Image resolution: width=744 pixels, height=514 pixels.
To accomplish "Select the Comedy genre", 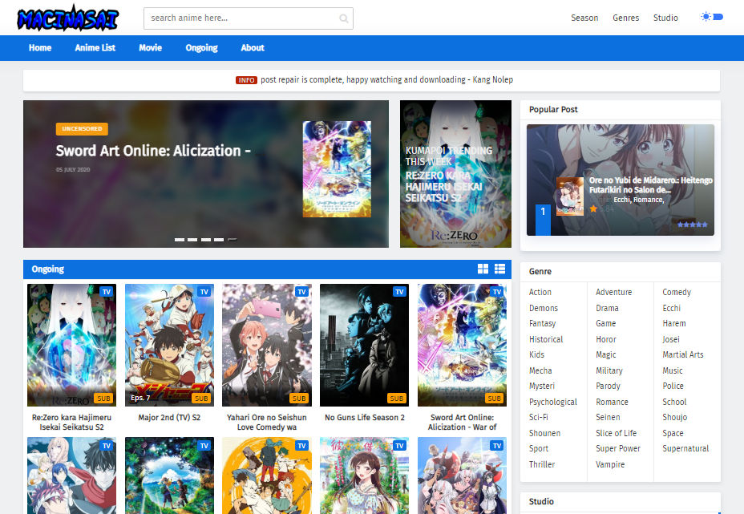I will (x=677, y=292).
